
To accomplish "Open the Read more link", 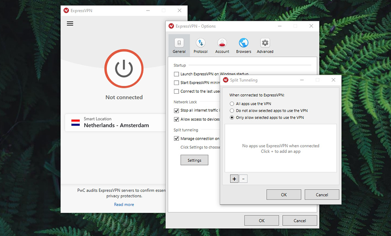I will tap(124, 204).
